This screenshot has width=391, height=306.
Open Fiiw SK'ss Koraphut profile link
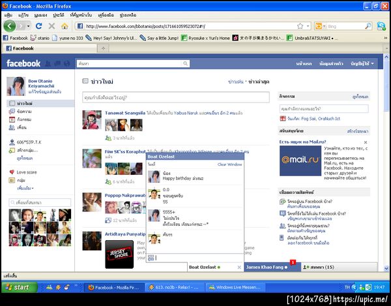pyautogui.click(x=125, y=151)
